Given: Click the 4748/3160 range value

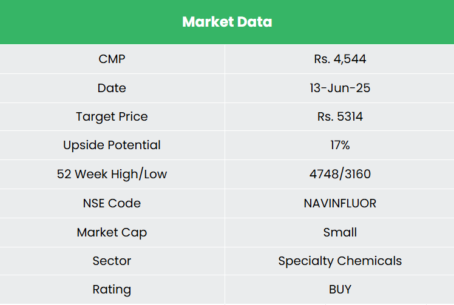Looking at the screenshot, I should point(340,175).
